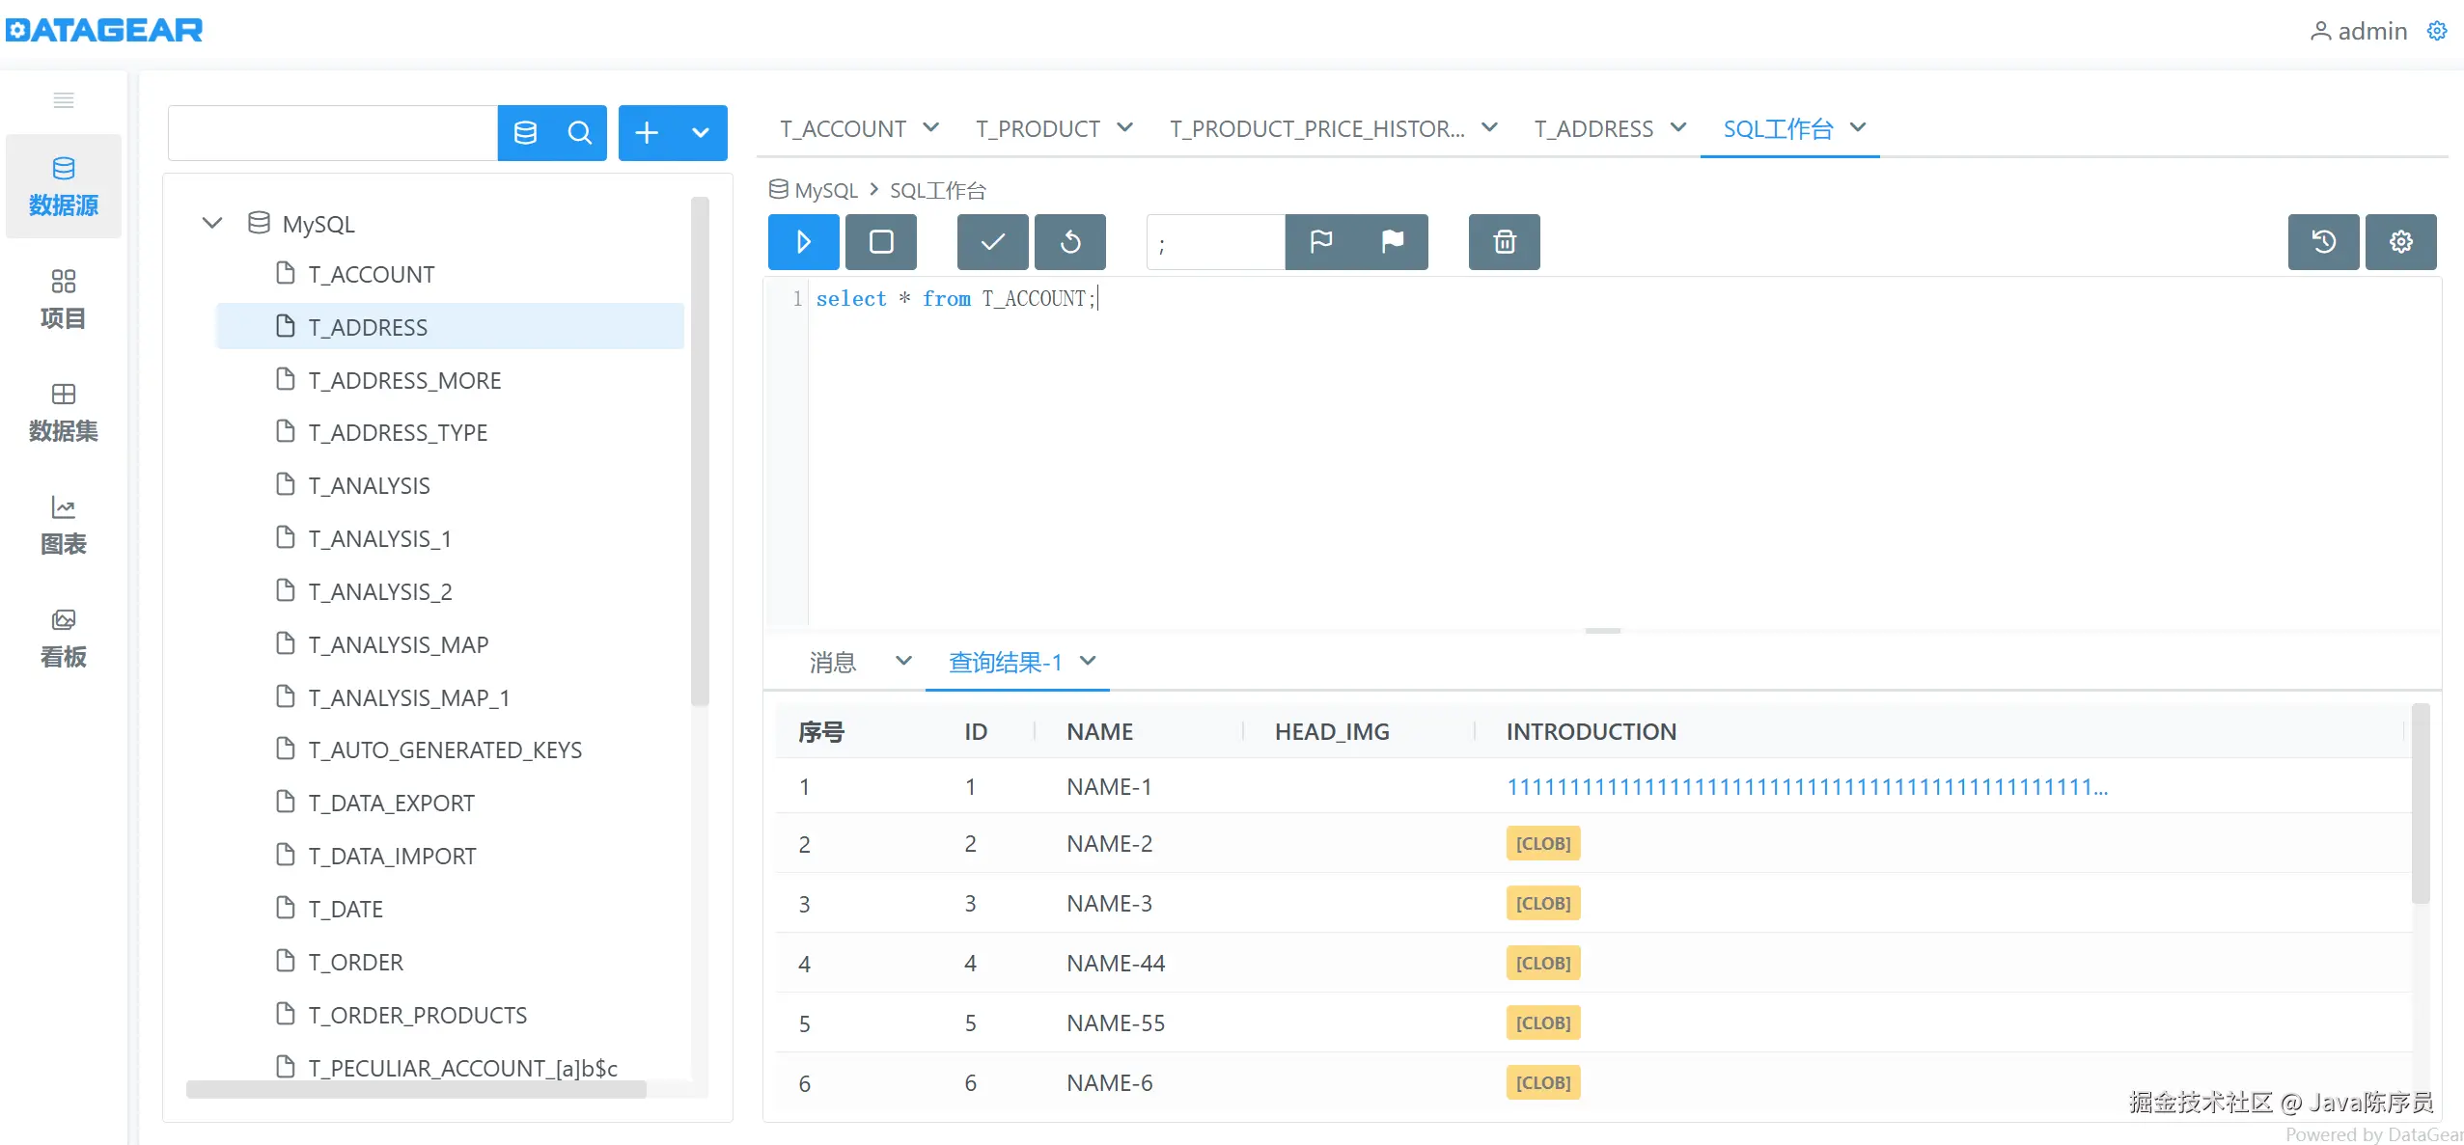This screenshot has width=2464, height=1145.
Task: Stop SQL execution with the stop button
Action: (881, 241)
